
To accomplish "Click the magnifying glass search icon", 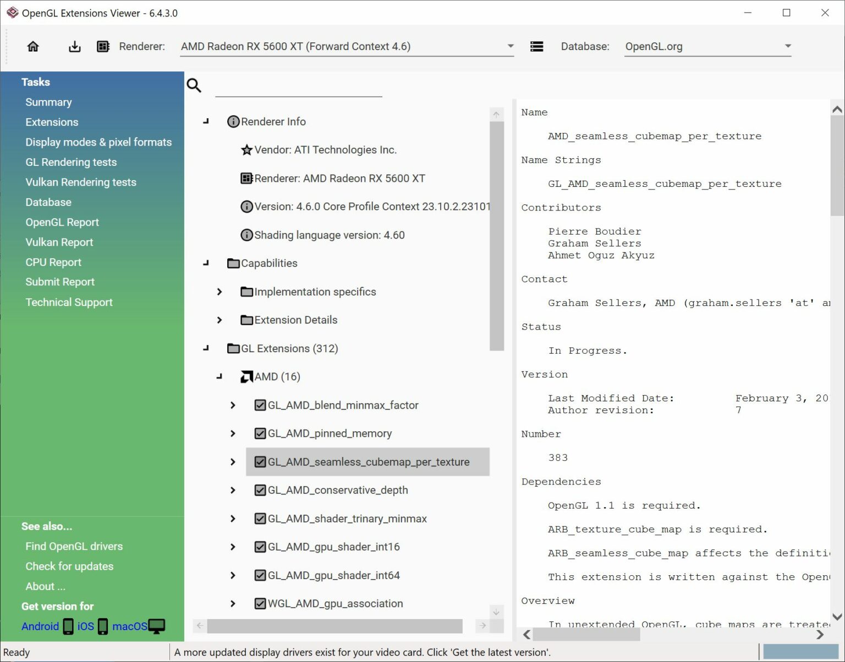I will (194, 86).
